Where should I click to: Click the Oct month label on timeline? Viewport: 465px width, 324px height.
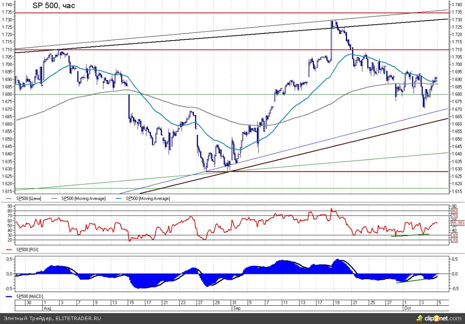click(x=408, y=308)
